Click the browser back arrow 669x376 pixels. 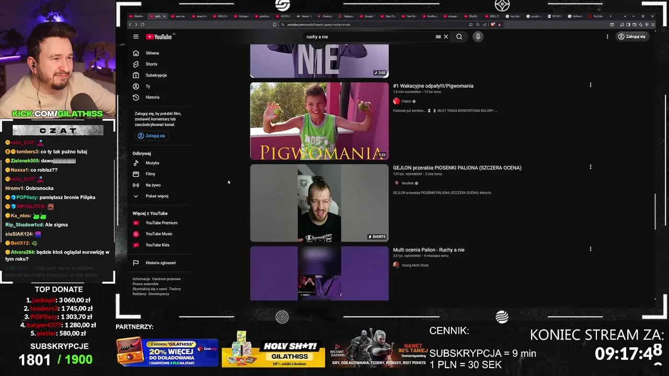click(131, 25)
